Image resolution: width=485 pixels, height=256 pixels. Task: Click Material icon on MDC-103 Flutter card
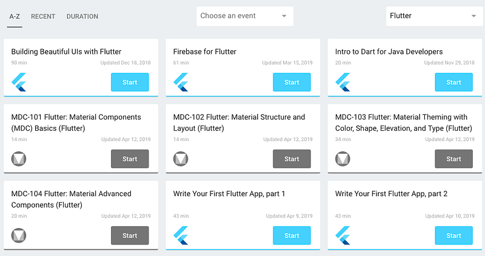point(343,159)
